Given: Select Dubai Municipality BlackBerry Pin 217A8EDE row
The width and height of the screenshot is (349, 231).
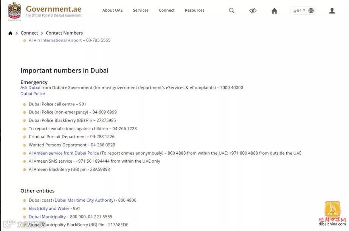Looking at the screenshot, I should 79,225.
